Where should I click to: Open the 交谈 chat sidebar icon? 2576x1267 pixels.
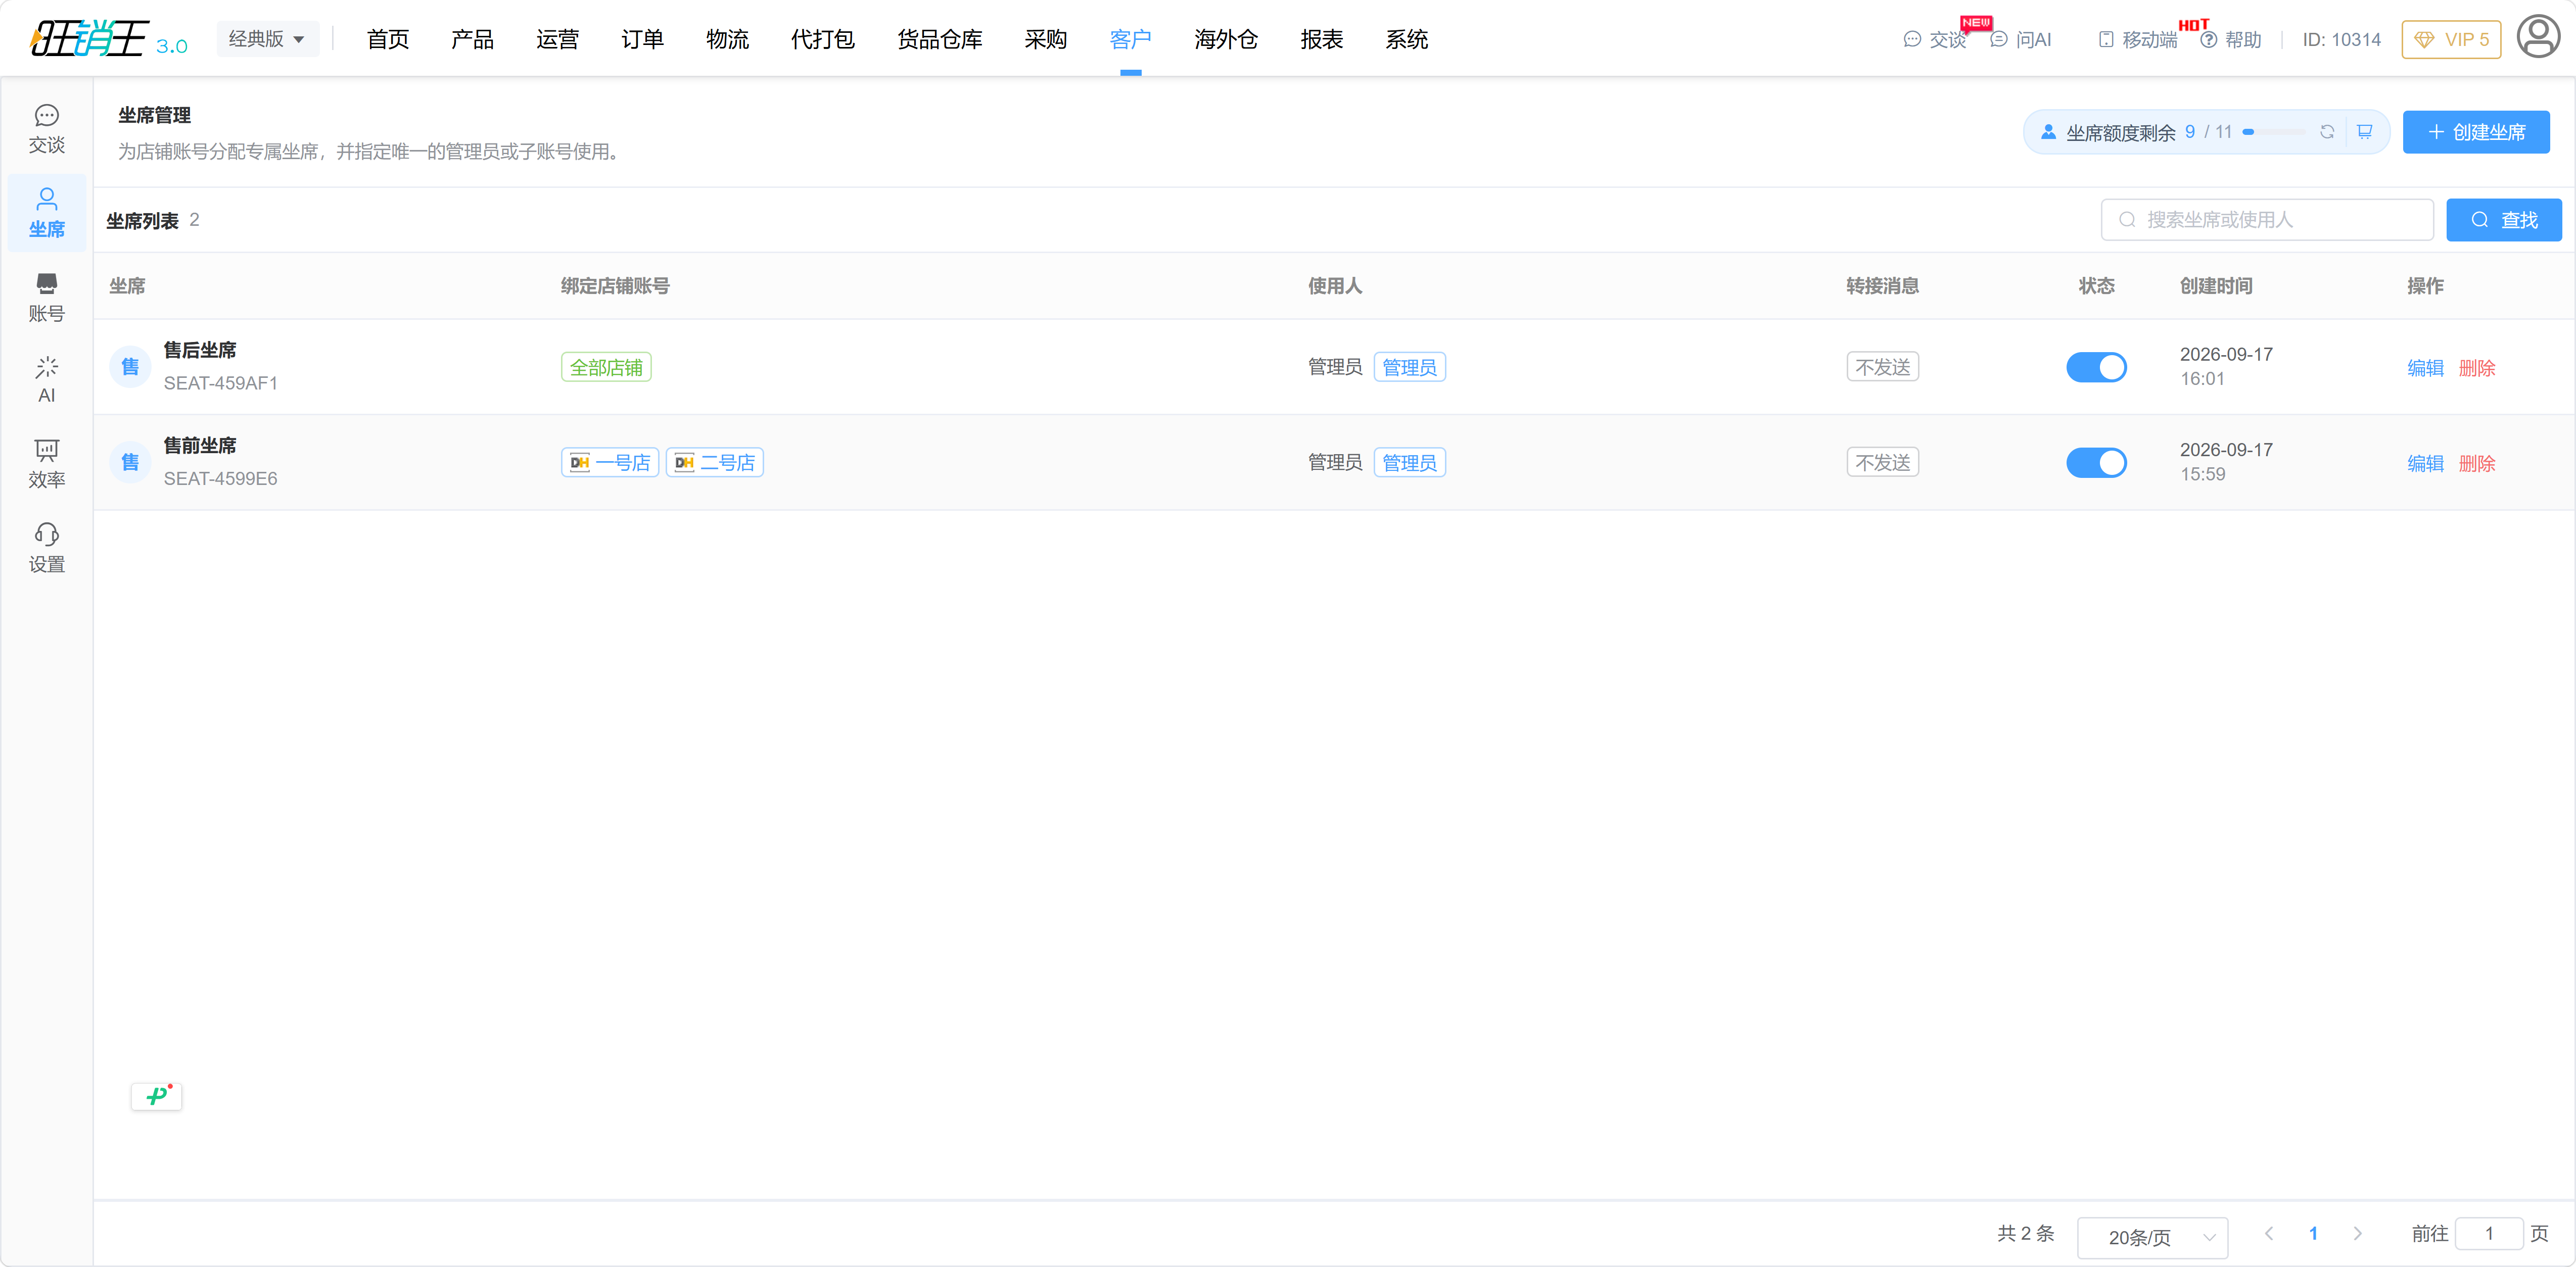pyautogui.click(x=46, y=129)
